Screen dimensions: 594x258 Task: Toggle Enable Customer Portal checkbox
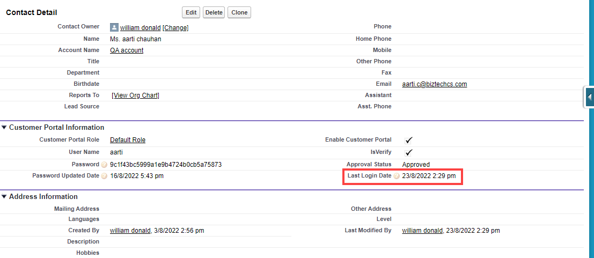408,140
